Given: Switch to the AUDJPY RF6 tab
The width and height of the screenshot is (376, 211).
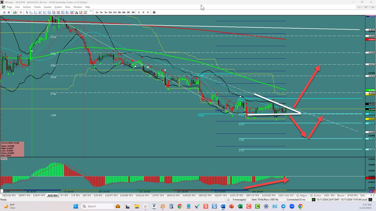Looking at the screenshot, I should click(111, 195).
